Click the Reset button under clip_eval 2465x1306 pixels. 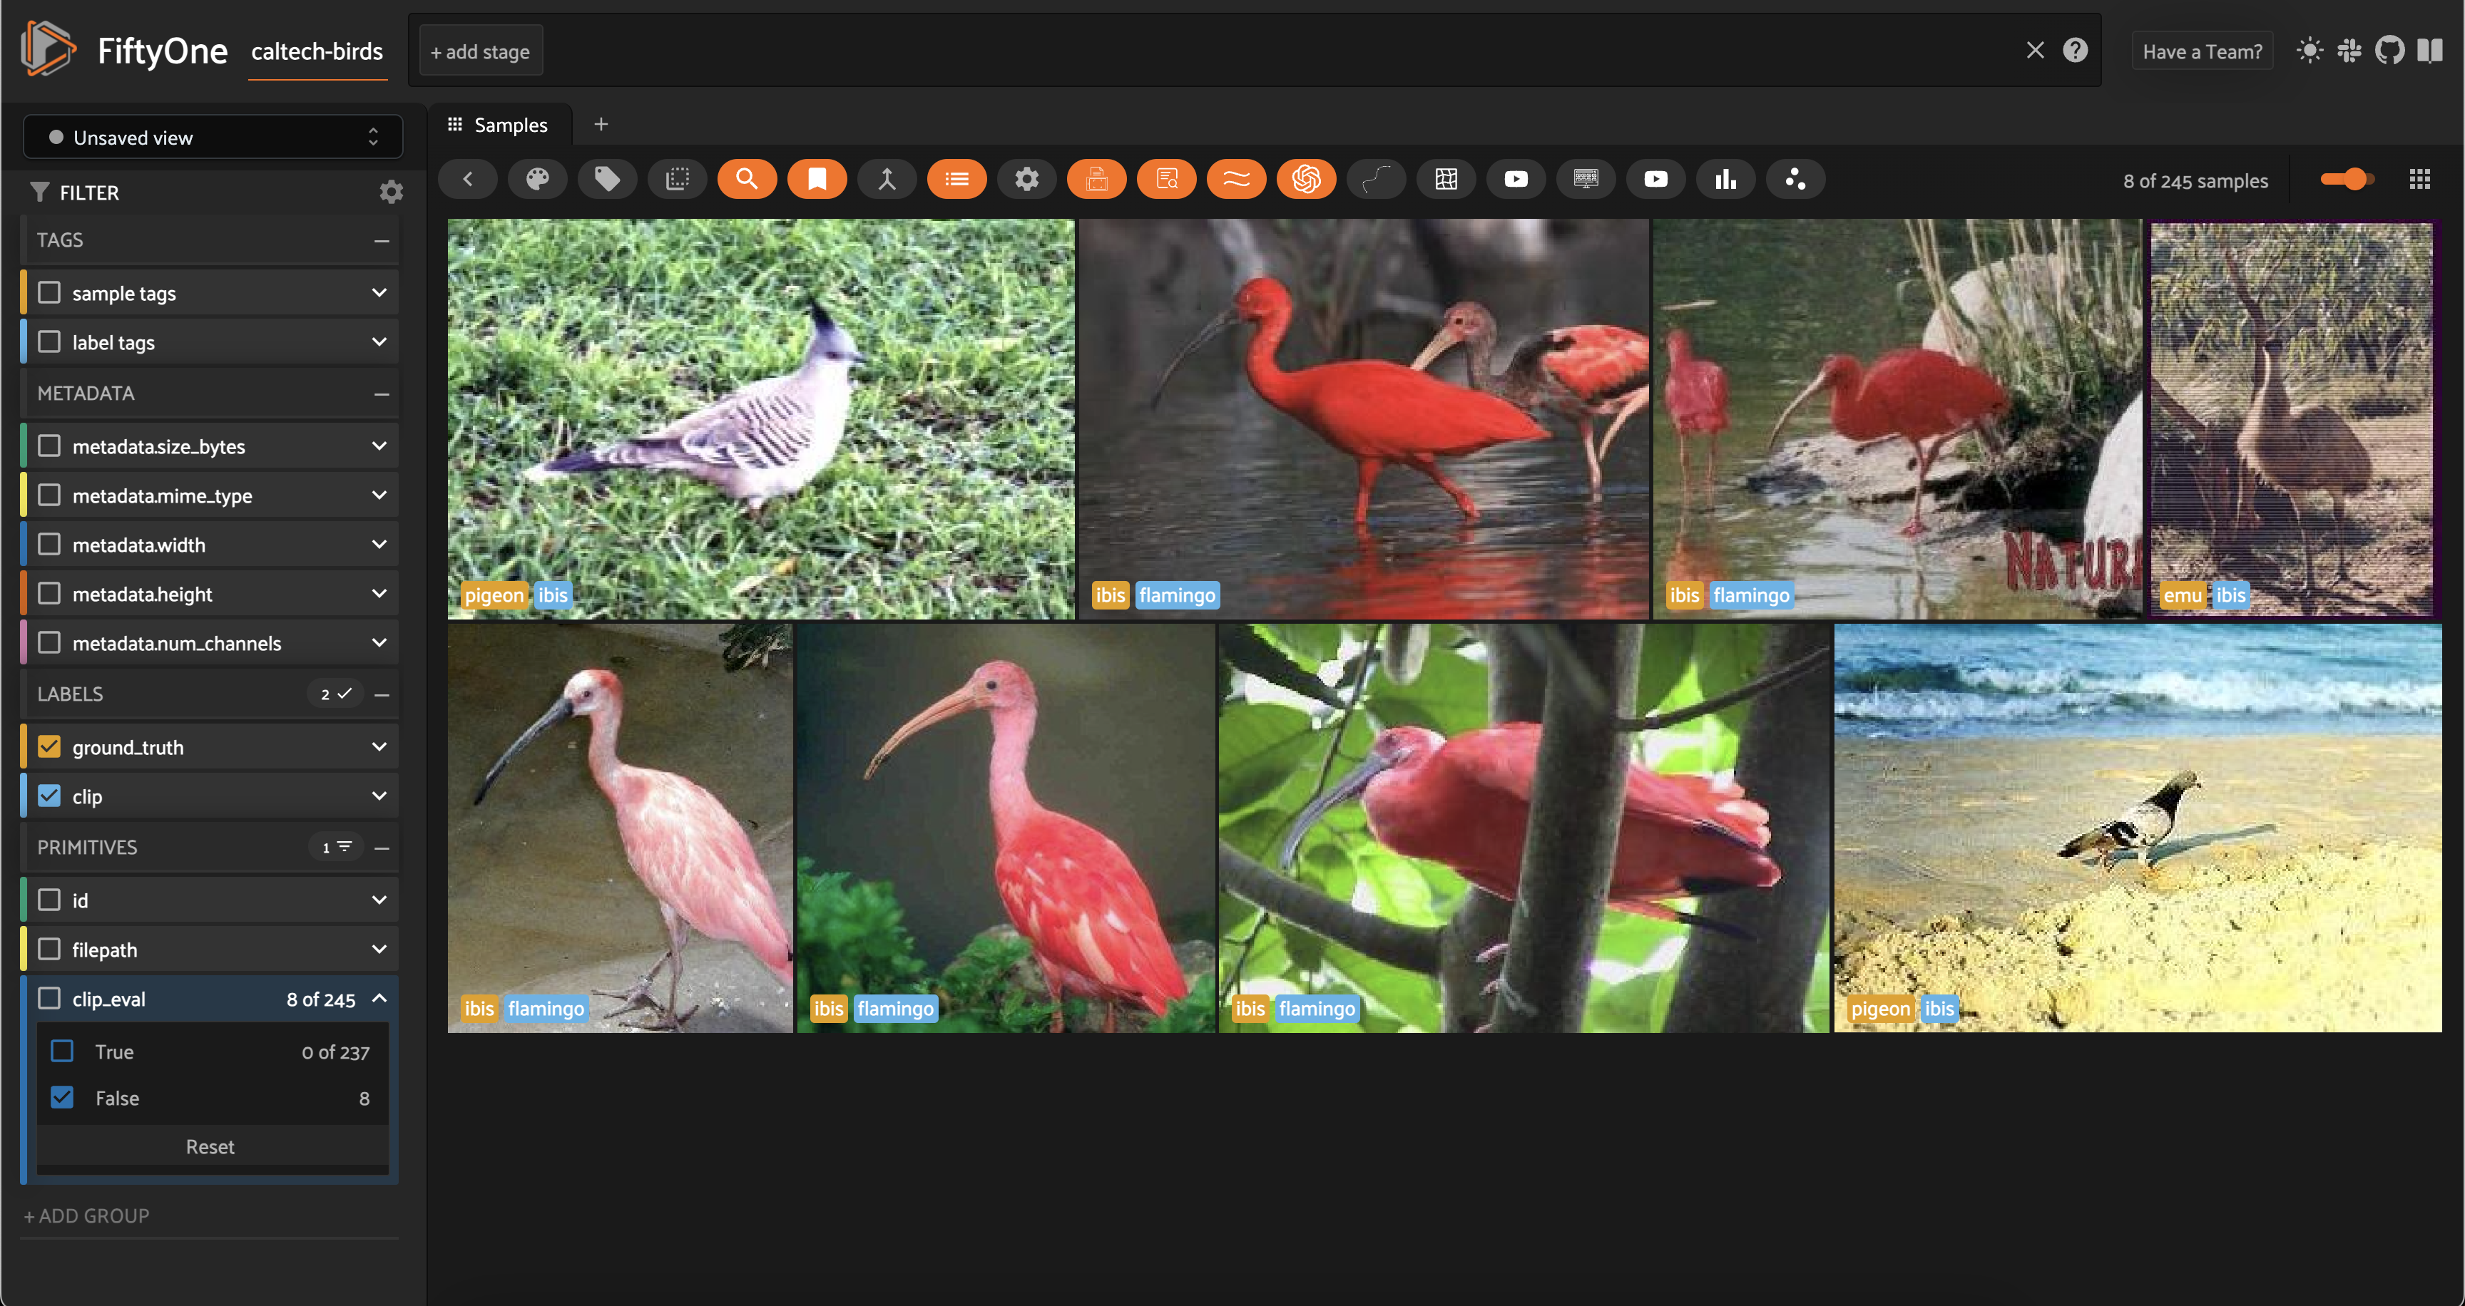coord(210,1146)
